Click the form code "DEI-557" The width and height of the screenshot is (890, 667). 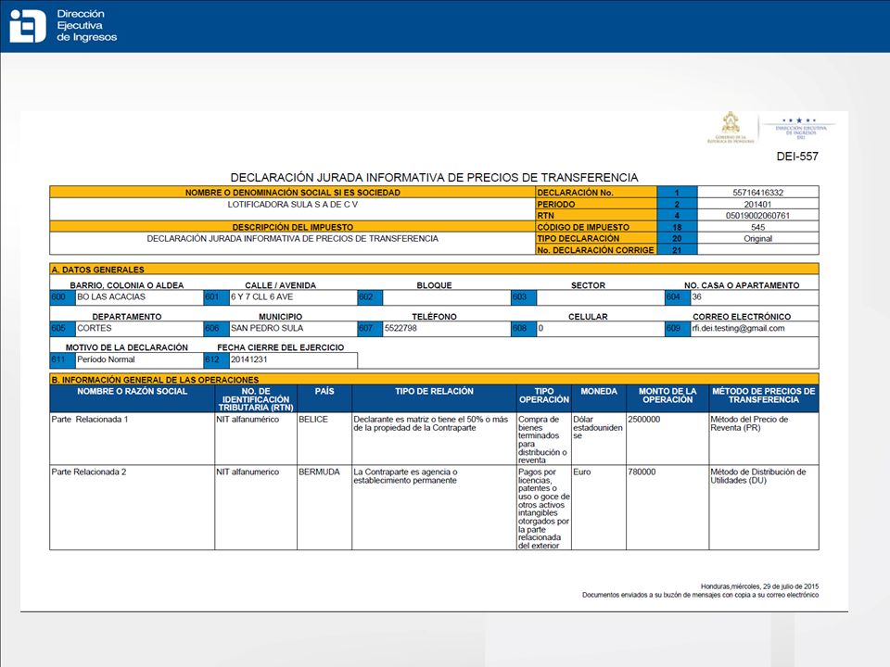tap(797, 157)
